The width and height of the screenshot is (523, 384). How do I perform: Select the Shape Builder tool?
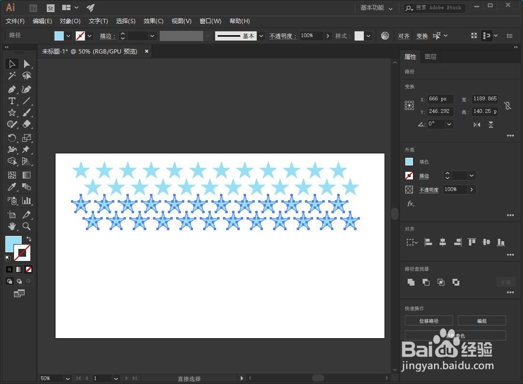12,161
